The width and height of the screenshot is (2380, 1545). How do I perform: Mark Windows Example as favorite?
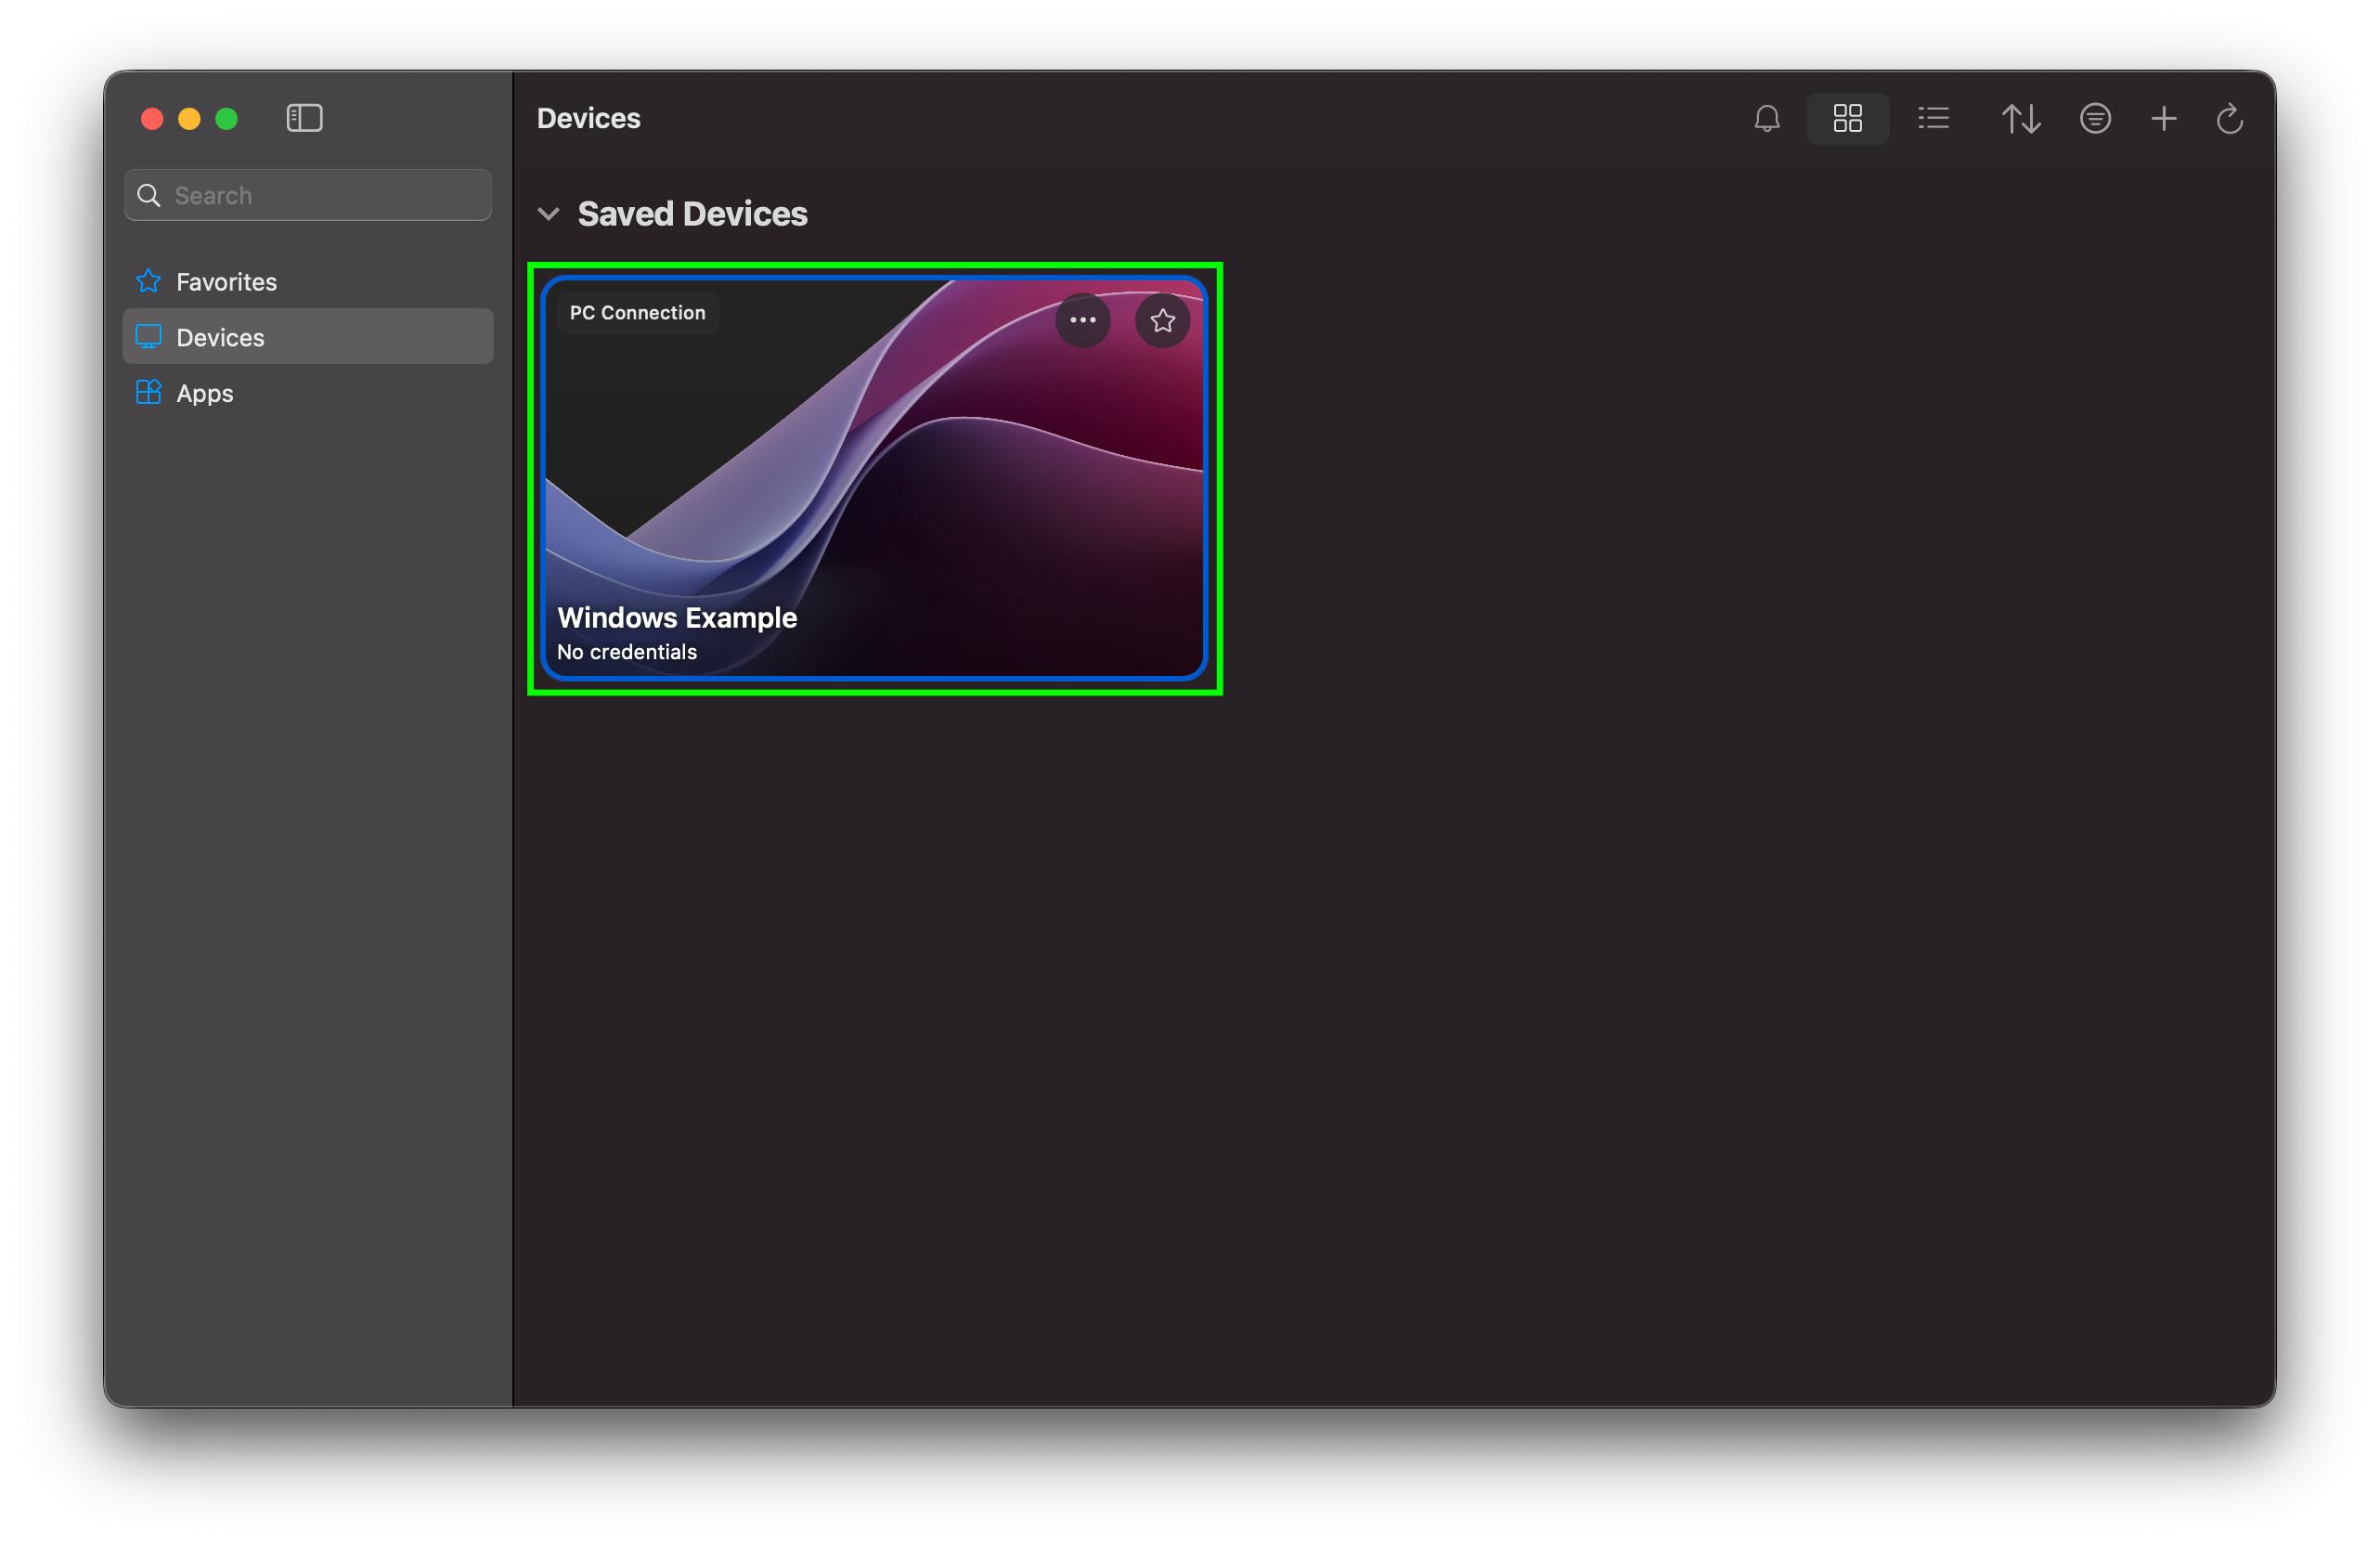[1162, 320]
